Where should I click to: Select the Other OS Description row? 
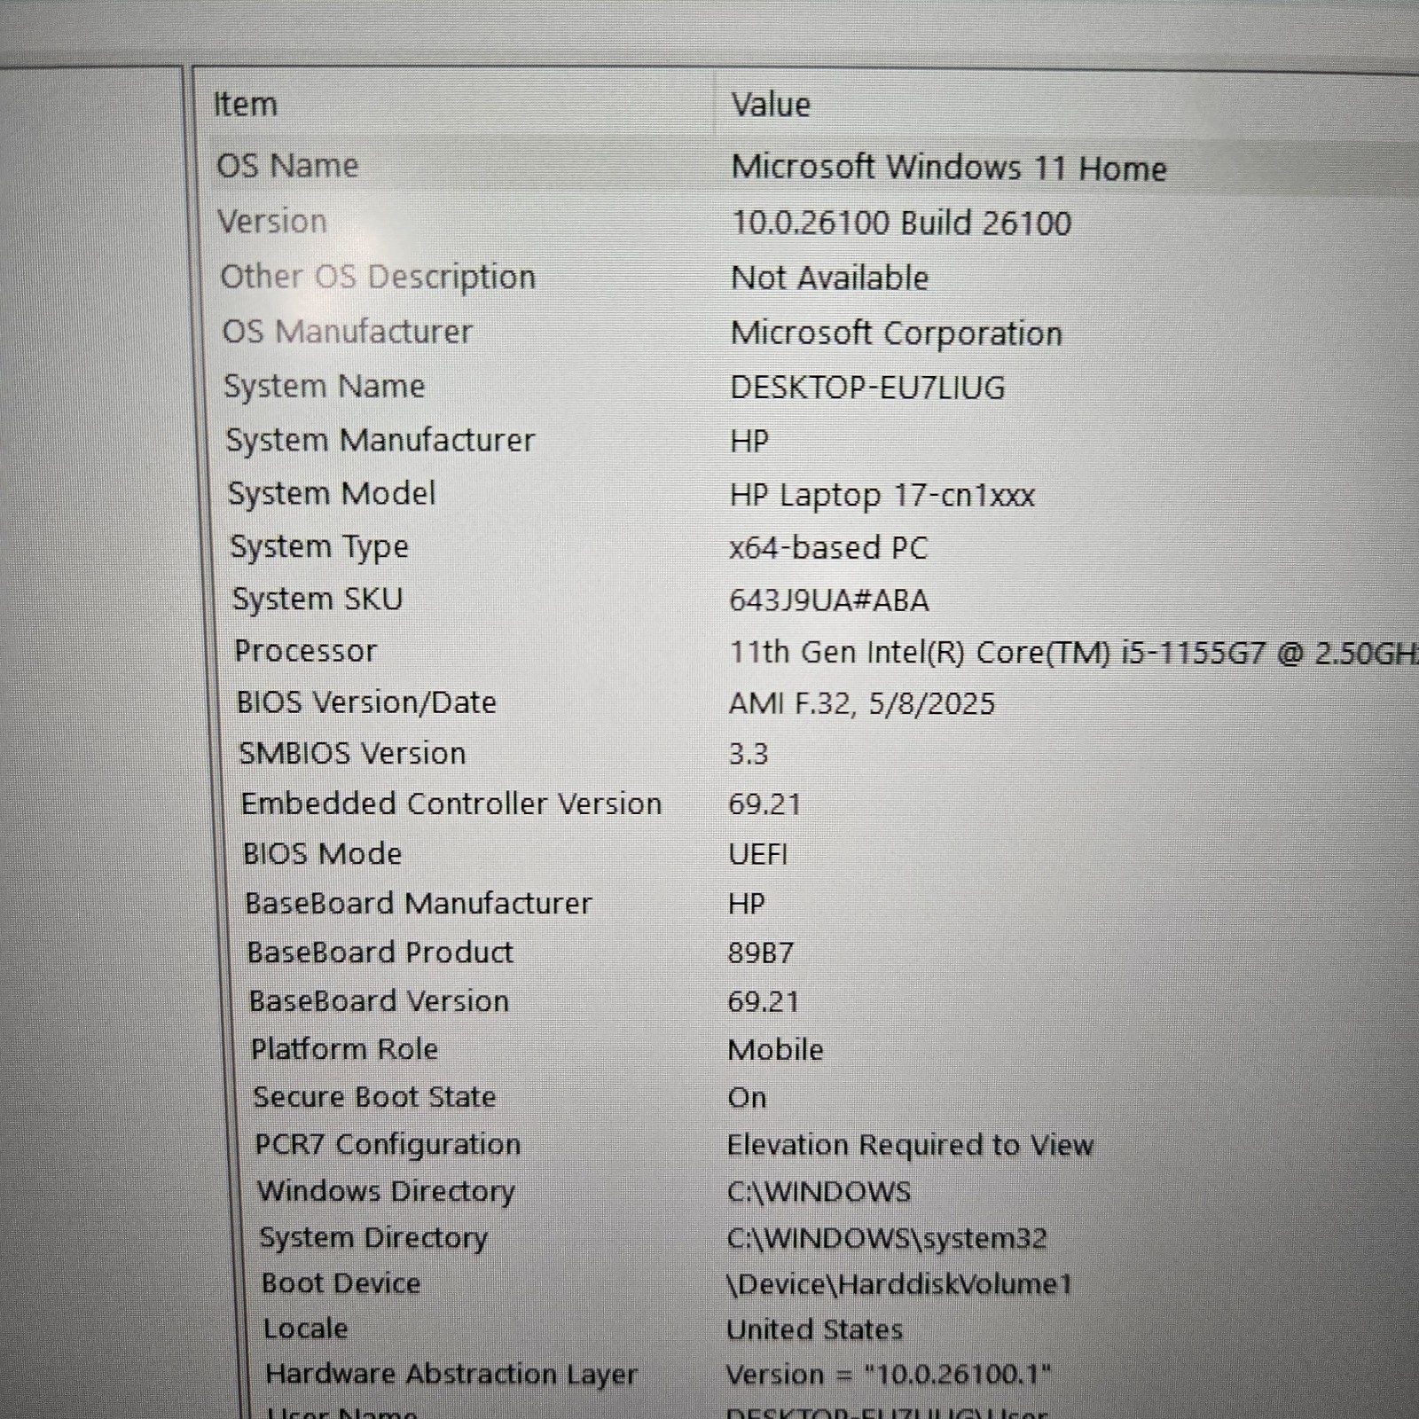[x=378, y=277]
